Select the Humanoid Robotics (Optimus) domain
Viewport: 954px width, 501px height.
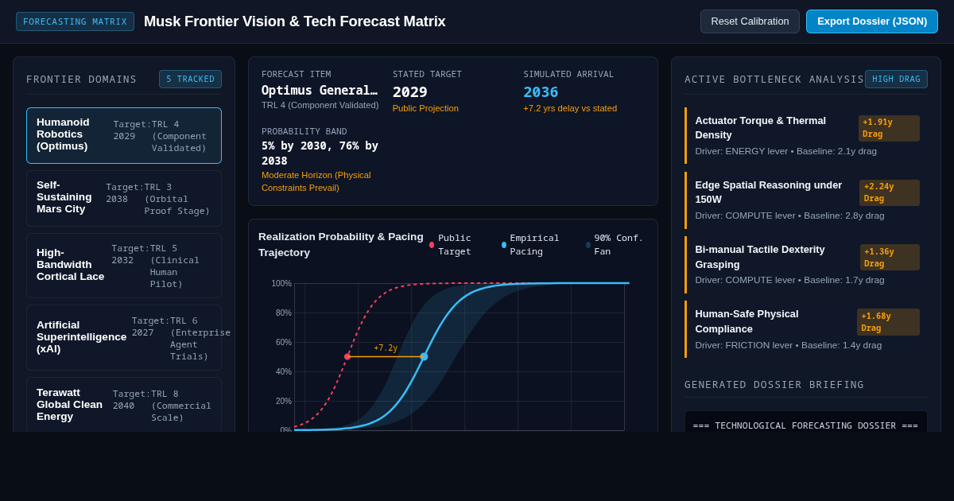[124, 136]
